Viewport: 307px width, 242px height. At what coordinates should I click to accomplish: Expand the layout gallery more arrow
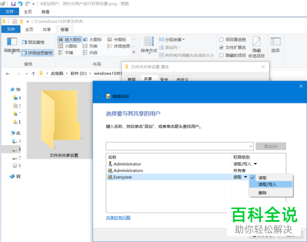point(134,53)
